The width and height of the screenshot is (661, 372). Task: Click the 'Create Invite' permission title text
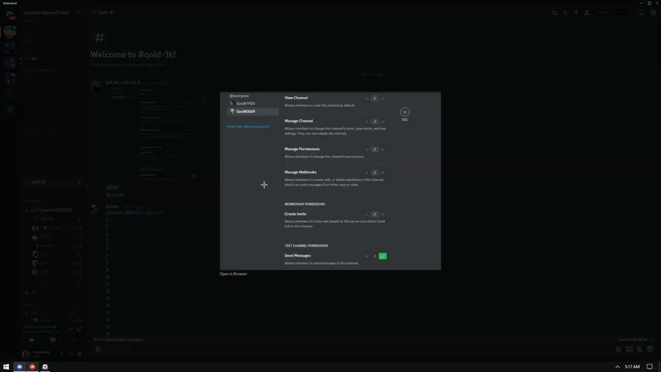[x=295, y=214]
